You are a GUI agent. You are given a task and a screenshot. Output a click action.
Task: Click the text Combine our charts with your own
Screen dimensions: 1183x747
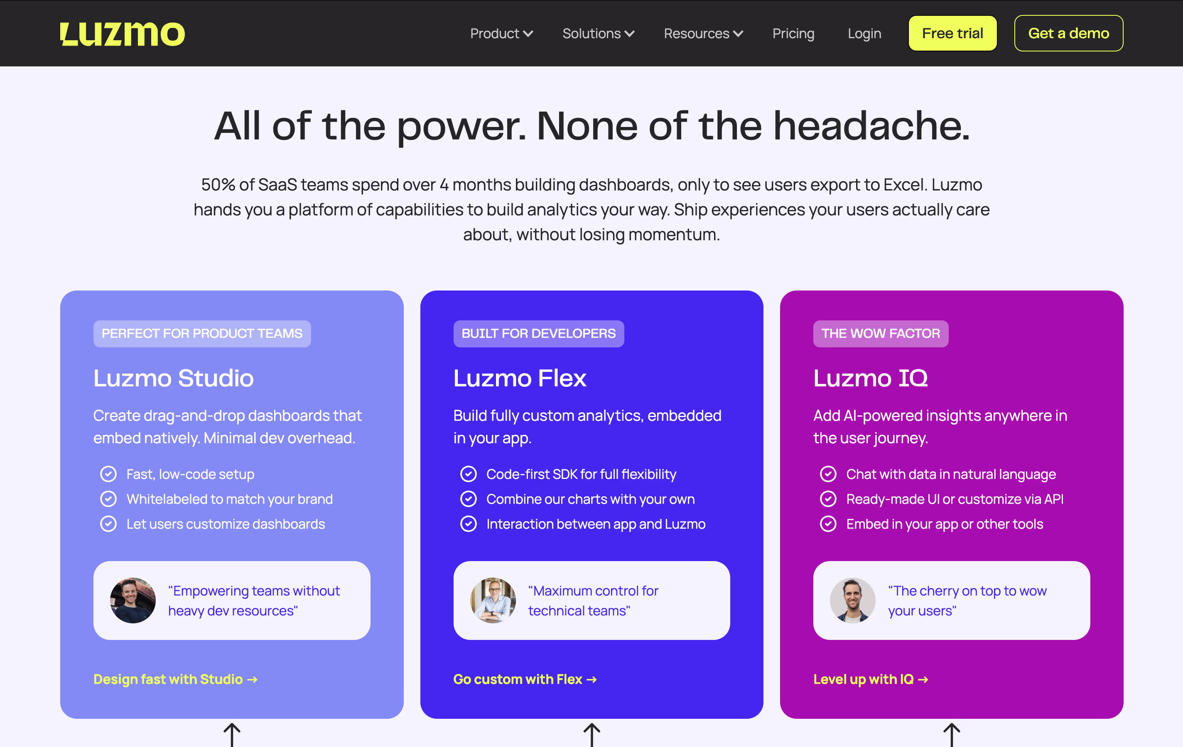590,499
